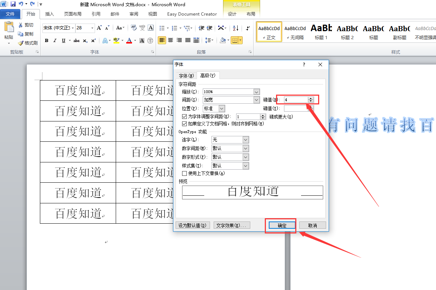Click the font color red A swatch
This screenshot has width=436, height=290.
click(x=129, y=41)
